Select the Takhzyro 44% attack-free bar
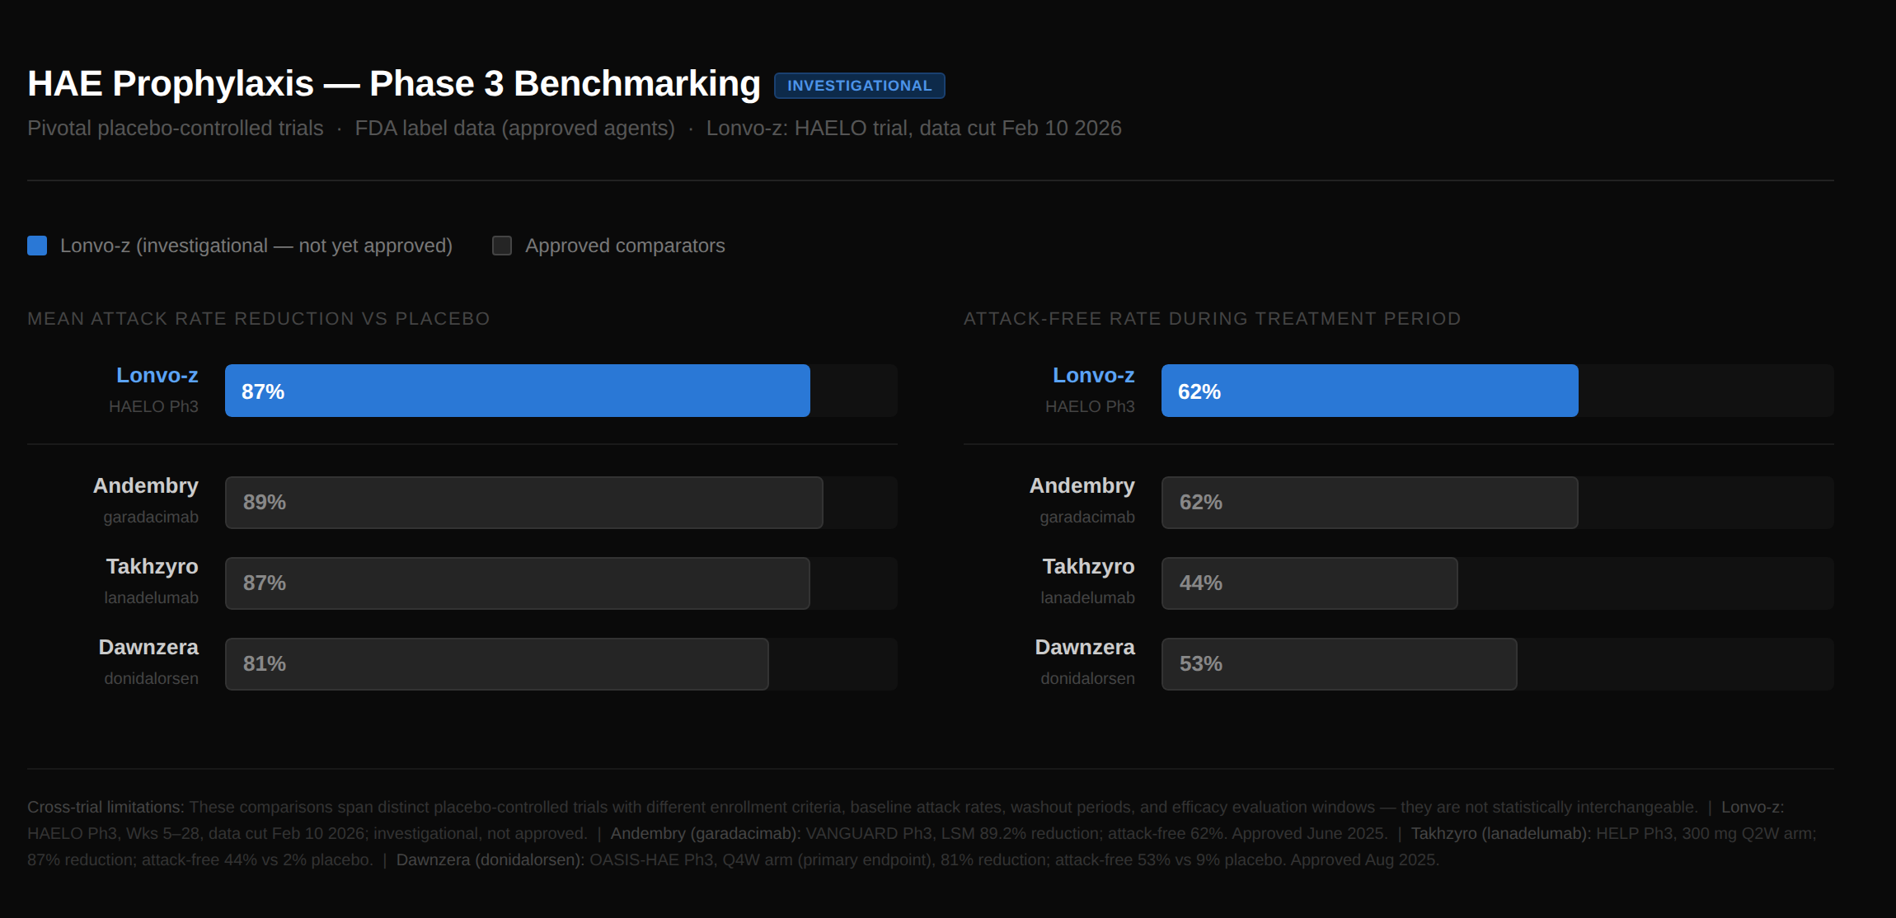This screenshot has height=918, width=1896. point(1310,583)
